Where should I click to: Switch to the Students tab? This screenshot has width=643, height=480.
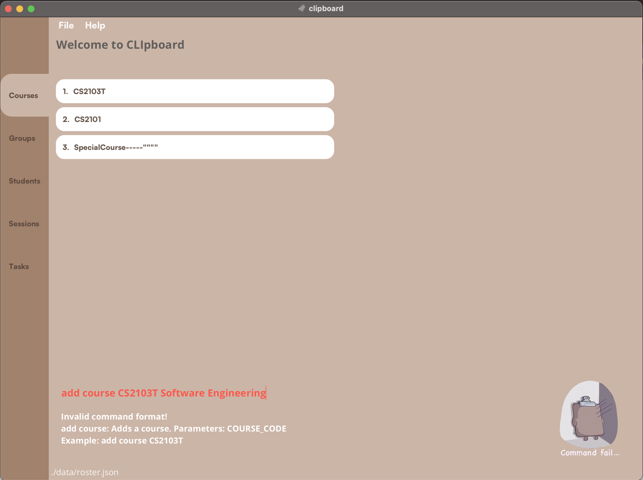[x=25, y=181]
